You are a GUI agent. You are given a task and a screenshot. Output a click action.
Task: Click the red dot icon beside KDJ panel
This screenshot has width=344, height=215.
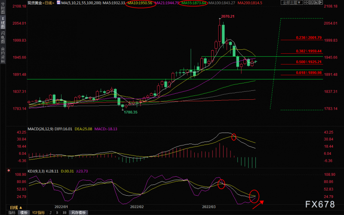click(9, 170)
